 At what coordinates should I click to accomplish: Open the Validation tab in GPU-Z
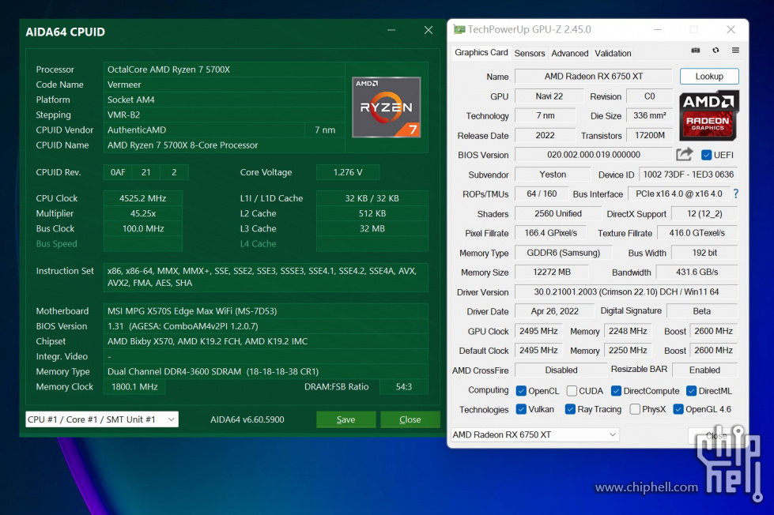point(613,53)
